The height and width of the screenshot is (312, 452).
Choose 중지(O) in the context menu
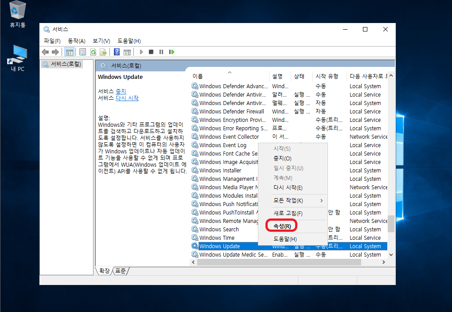coord(292,158)
